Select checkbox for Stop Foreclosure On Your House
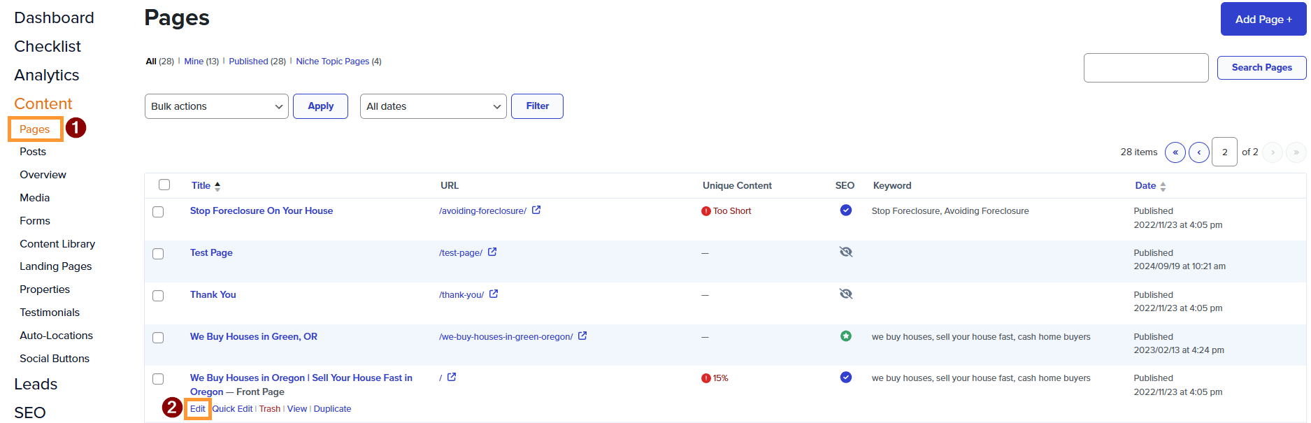 pyautogui.click(x=158, y=212)
